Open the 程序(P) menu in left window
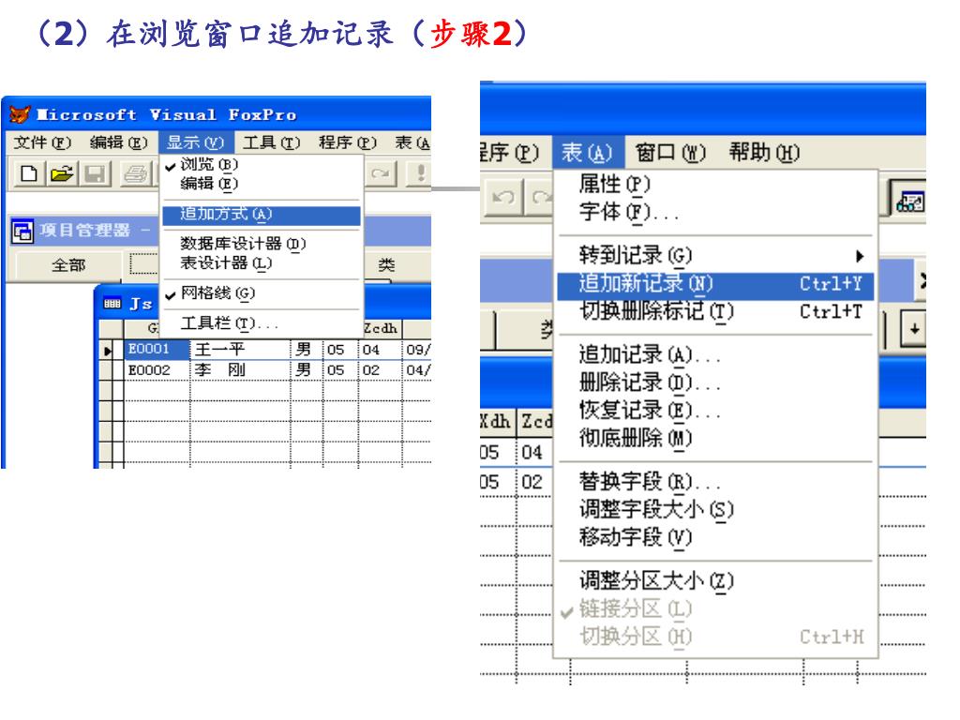Viewport: 960px width, 720px height. 347,143
